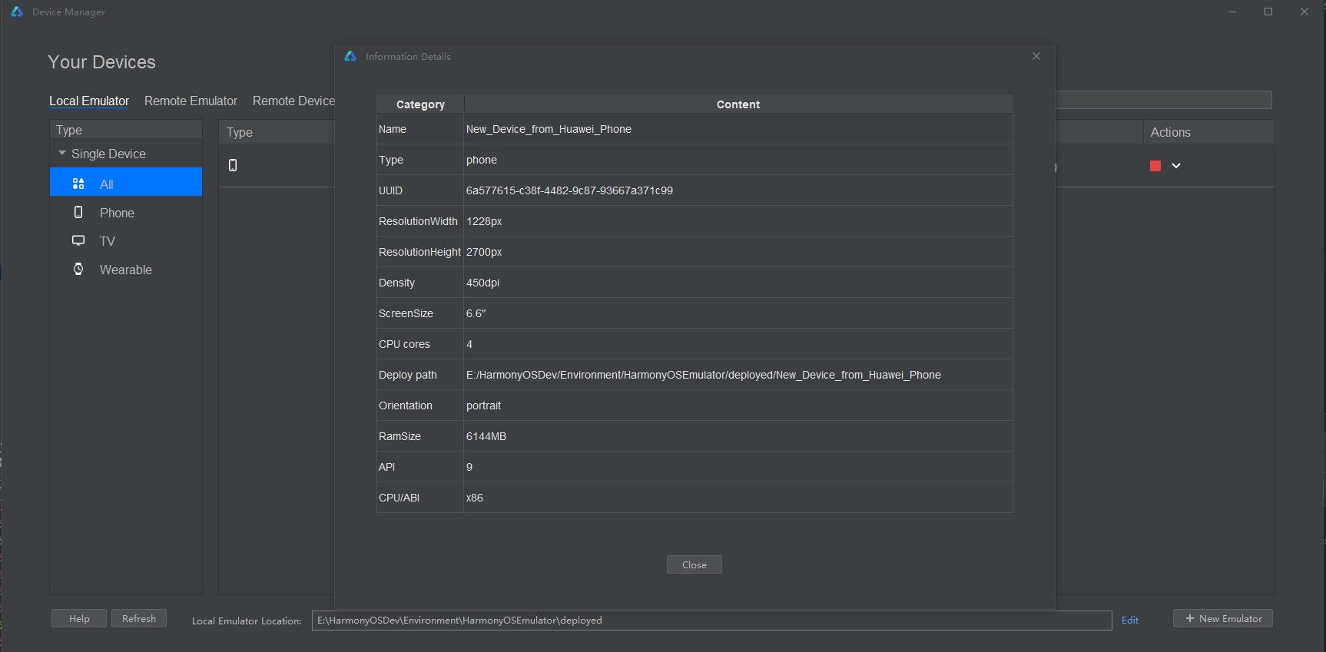Click the UUID value 6a577615-c38f-4482-9c87-93667a371c99
This screenshot has height=652, width=1326.
pos(569,190)
